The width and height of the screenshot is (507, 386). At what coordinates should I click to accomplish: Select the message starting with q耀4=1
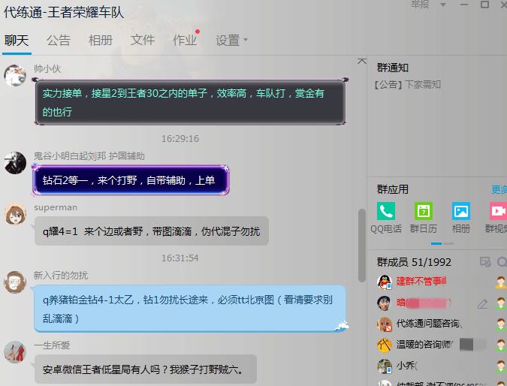(151, 231)
